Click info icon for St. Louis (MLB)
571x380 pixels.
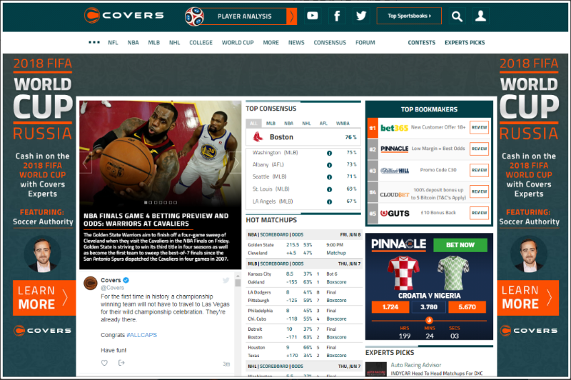(x=329, y=189)
